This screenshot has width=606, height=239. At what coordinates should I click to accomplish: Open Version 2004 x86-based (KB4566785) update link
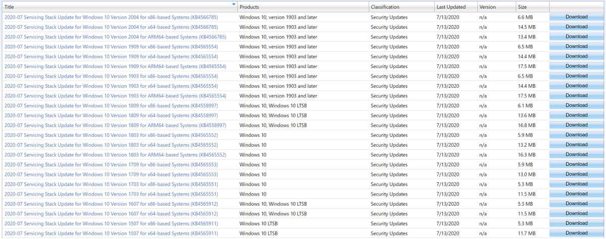[111, 17]
